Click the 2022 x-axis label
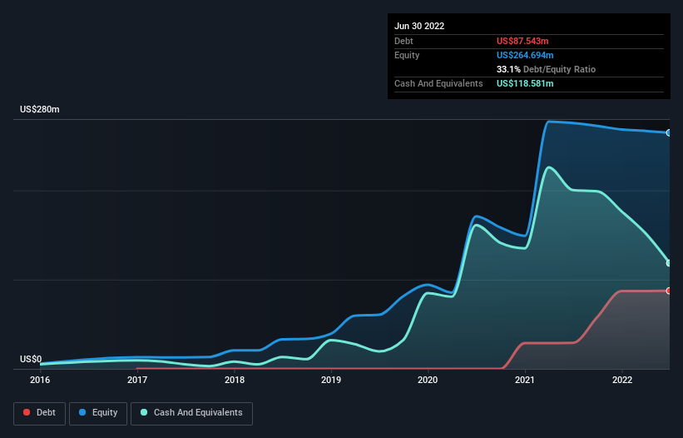 click(x=622, y=380)
